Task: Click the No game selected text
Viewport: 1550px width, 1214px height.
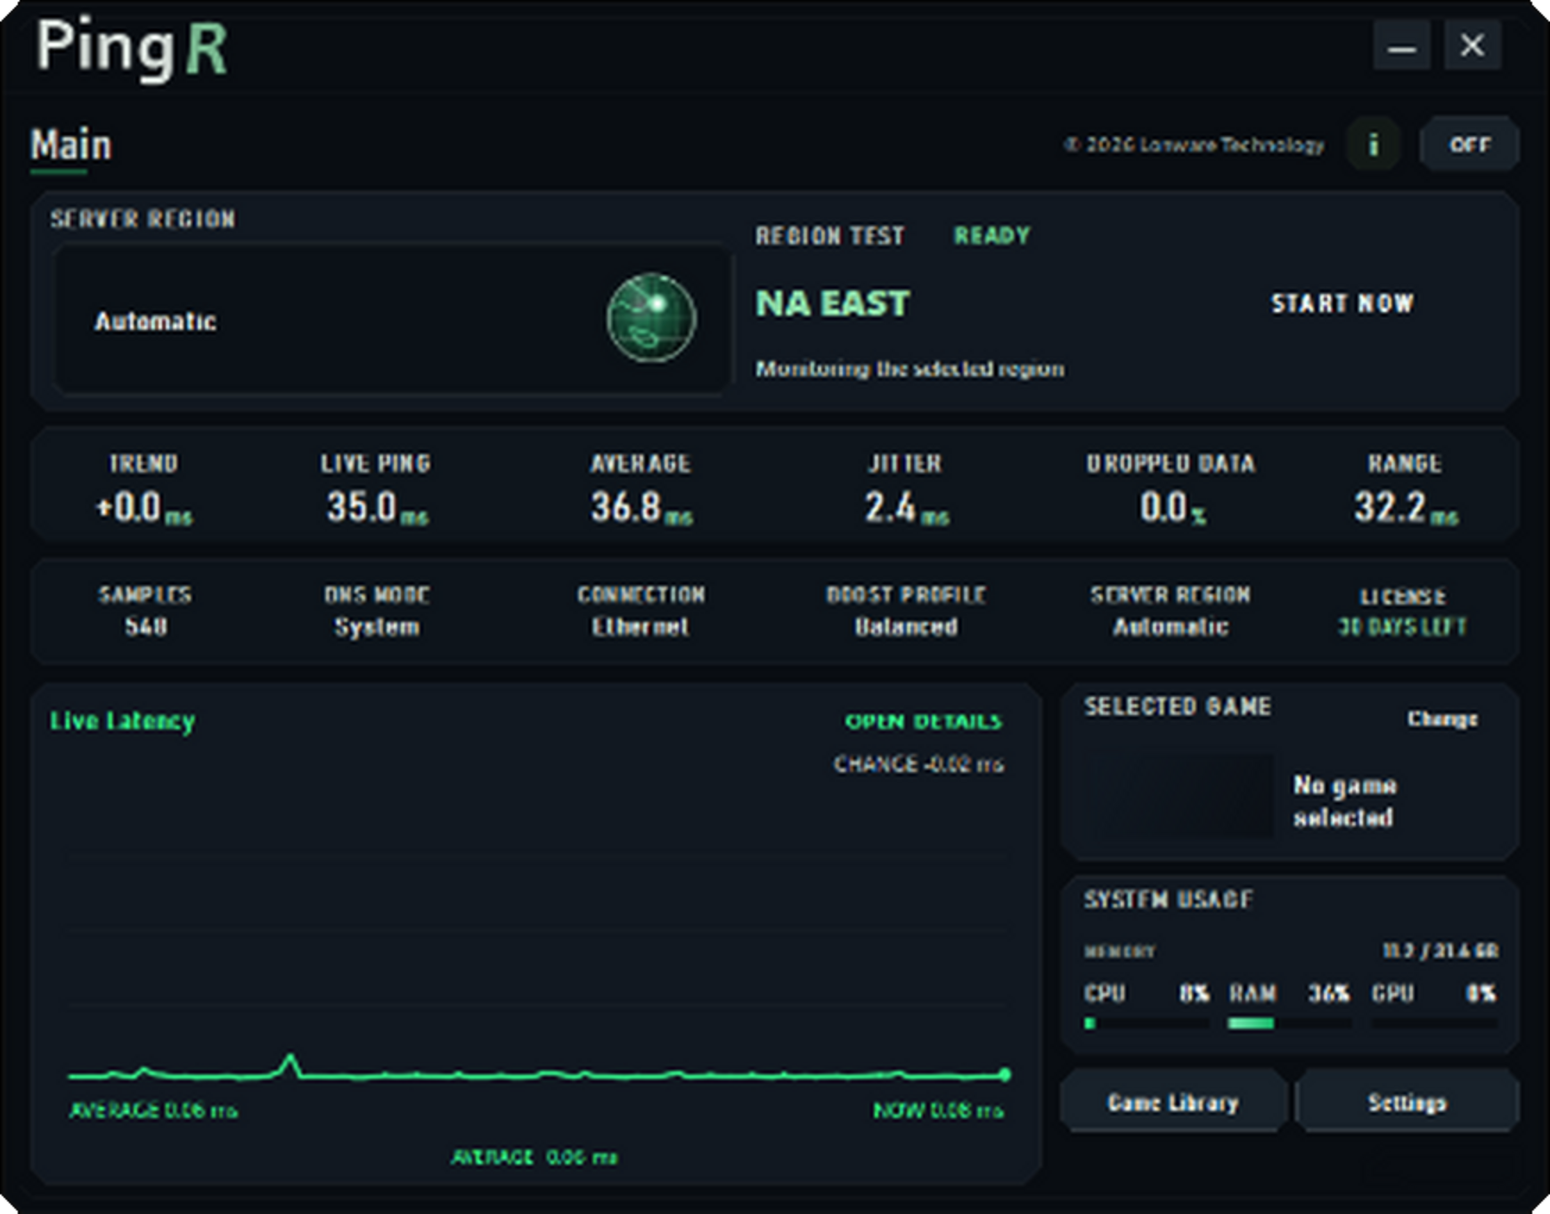Action: (1344, 801)
